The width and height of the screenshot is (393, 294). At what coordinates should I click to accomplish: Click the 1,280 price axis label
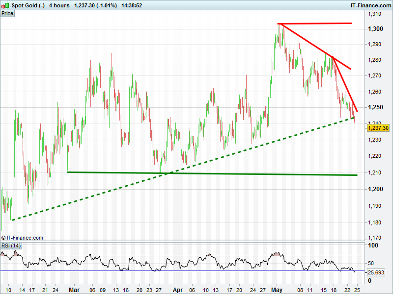pyautogui.click(x=374, y=60)
